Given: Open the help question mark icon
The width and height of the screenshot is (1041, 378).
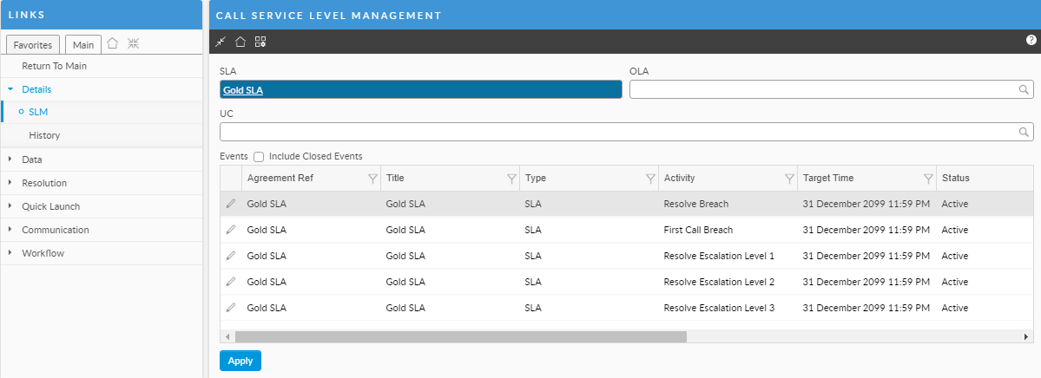Looking at the screenshot, I should click(1031, 40).
